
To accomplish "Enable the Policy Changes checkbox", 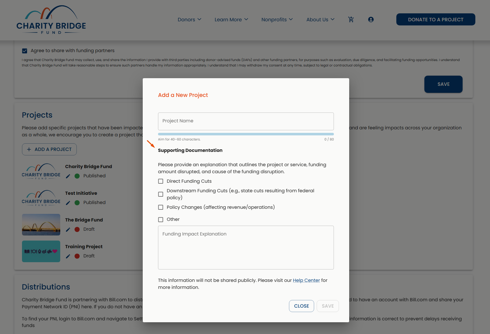I will 161,207.
